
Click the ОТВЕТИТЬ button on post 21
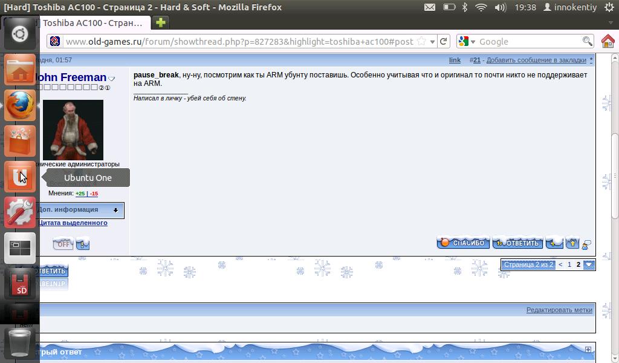pos(517,243)
